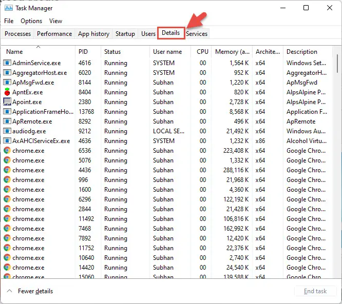The width and height of the screenshot is (342, 304).
Task: Click the x86 architecture cell
Action: click(x=260, y=140)
